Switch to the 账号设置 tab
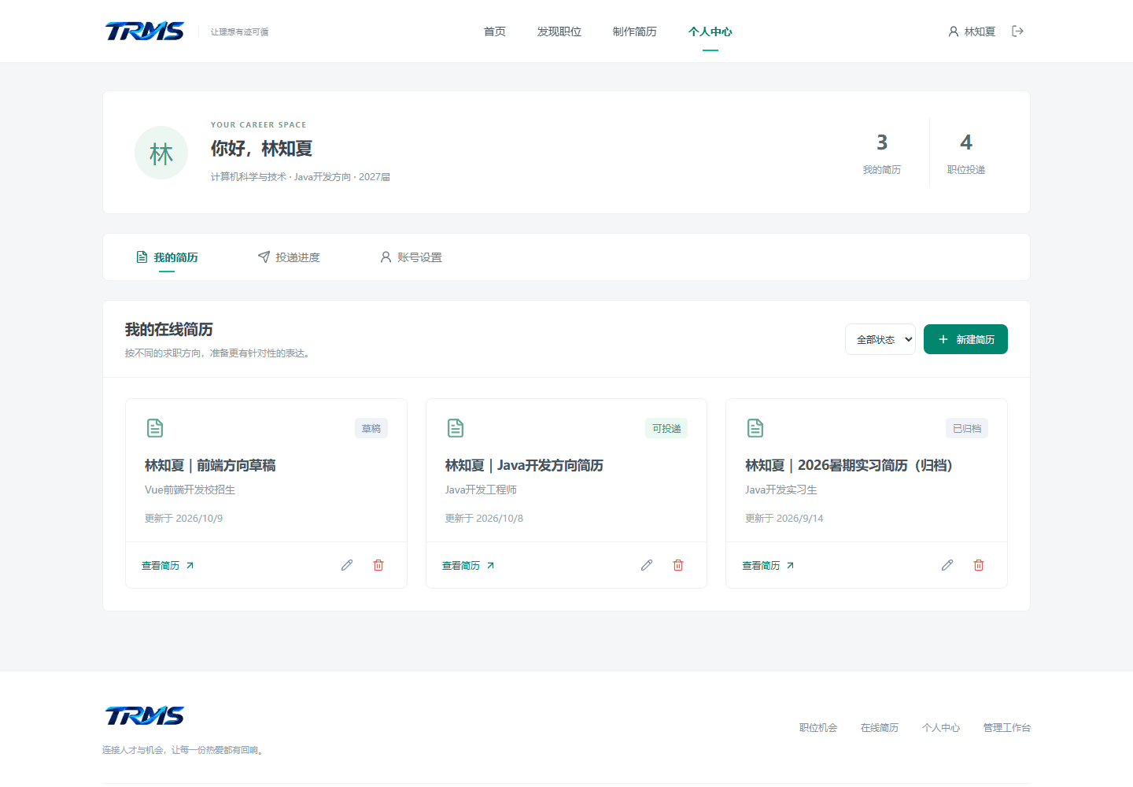This screenshot has height=787, width=1133. point(411,257)
